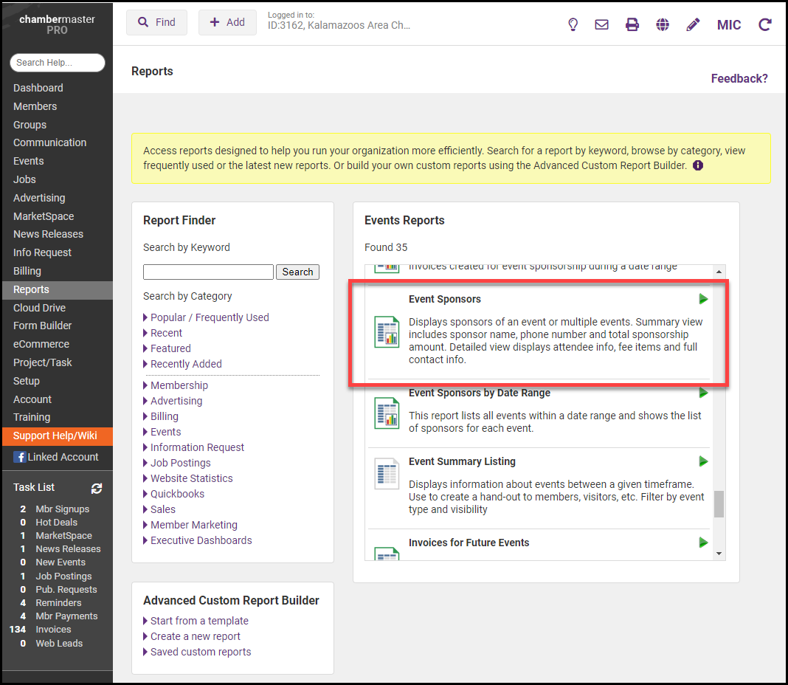
Task: Open Billing in the left sidebar
Action: point(27,271)
